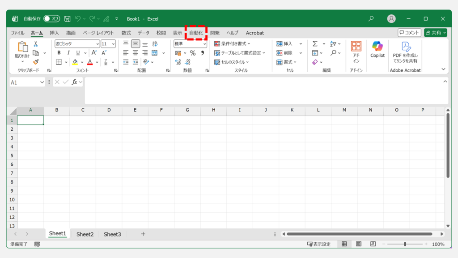
Task: Click the Decrease font size icon
Action: 104,53
